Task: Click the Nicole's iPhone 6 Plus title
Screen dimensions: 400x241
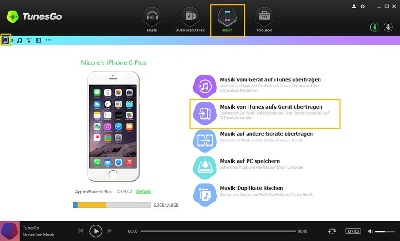Action: 114,62
